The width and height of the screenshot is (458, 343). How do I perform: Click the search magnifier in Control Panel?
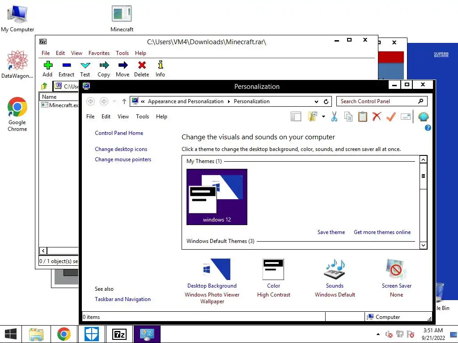(x=420, y=101)
